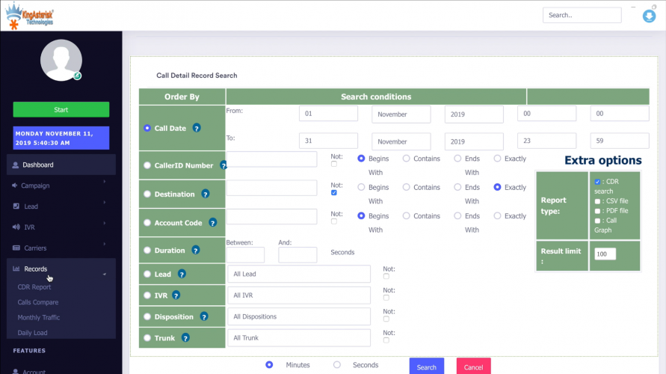
Task: Click the Duration help question mark
Action: click(x=196, y=251)
